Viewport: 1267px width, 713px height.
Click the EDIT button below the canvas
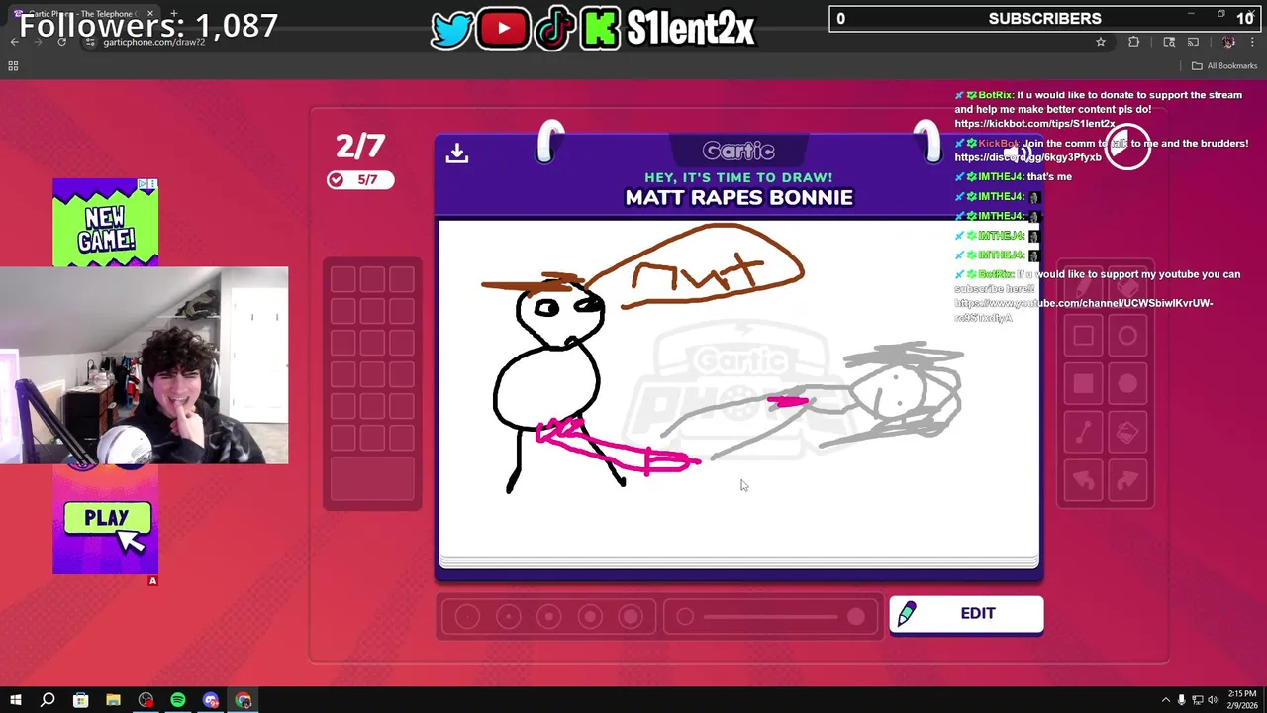966,614
